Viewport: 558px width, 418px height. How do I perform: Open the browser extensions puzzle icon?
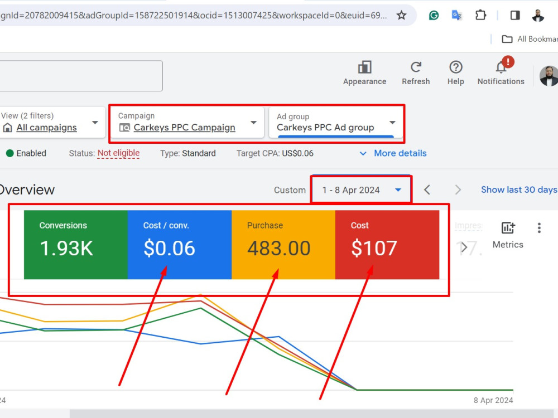click(x=480, y=15)
